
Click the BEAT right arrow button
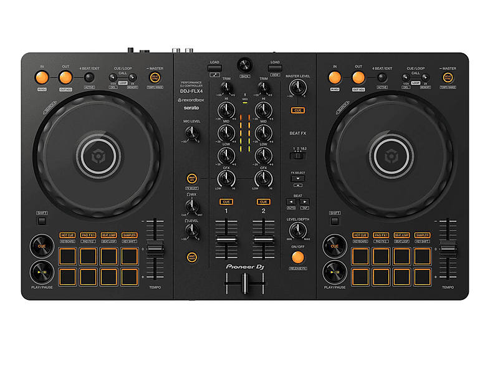click(305, 201)
